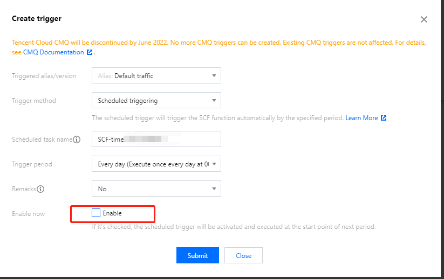Click external-link icon beside CMQ Documentation
The height and width of the screenshot is (279, 444).
point(90,52)
